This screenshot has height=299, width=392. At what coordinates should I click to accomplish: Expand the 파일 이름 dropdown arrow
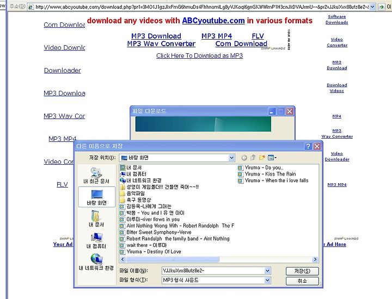tap(267, 271)
